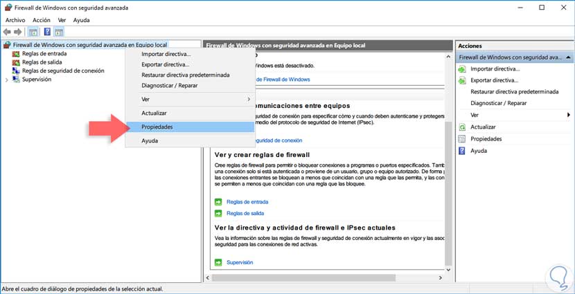Open the Ver menu in menu bar
Screen dimensions: 575x294
tap(62, 20)
